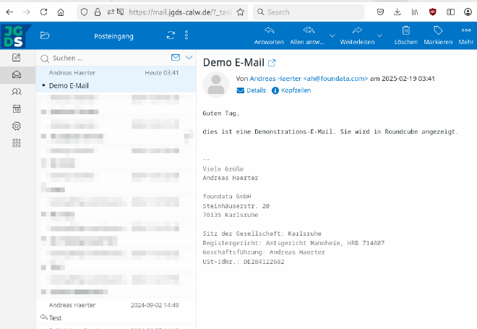Go forward with the browser forward arrow
Image resolution: width=477 pixels, height=329 pixels.
pyautogui.click(x=27, y=12)
